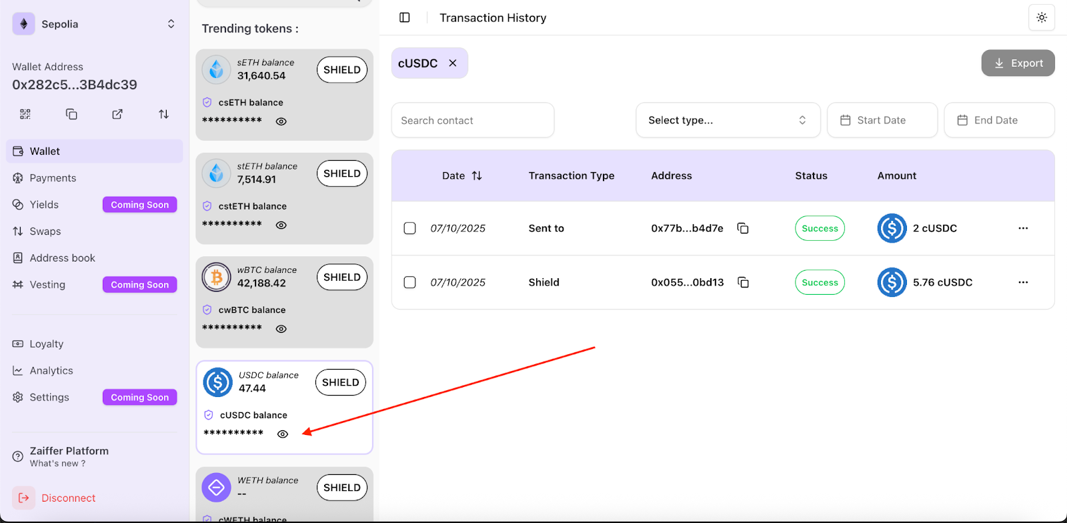This screenshot has height=523, width=1067.
Task: Reveal hidden cwBTC balance
Action: pyautogui.click(x=281, y=329)
